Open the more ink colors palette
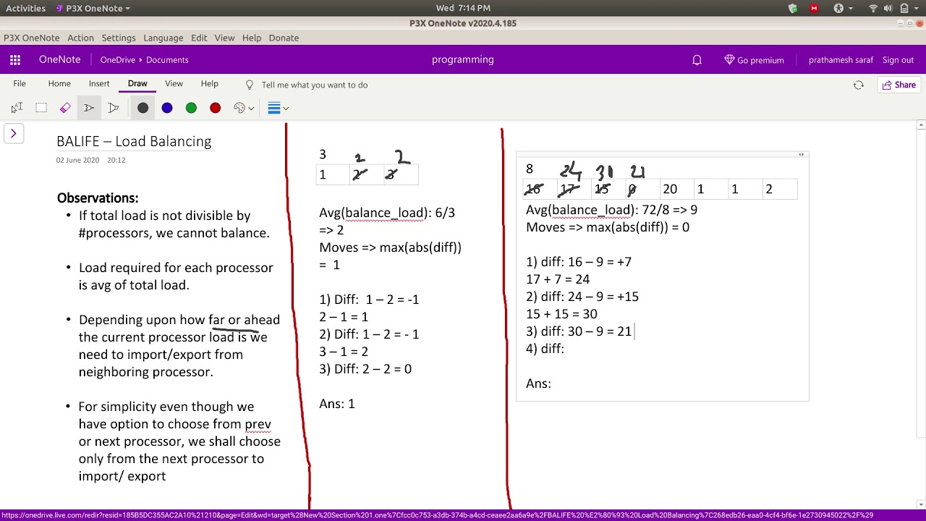The height and width of the screenshot is (521, 926). 244,108
